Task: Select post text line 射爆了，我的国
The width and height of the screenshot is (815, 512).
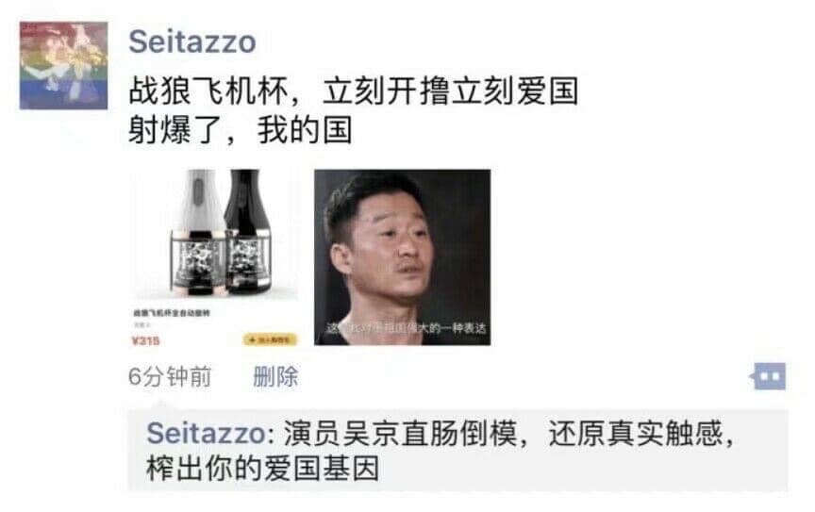Action: (x=241, y=130)
